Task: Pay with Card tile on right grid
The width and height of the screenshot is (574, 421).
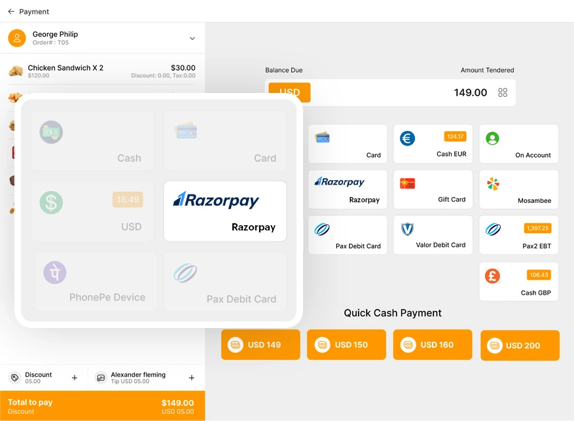Action: (348, 144)
